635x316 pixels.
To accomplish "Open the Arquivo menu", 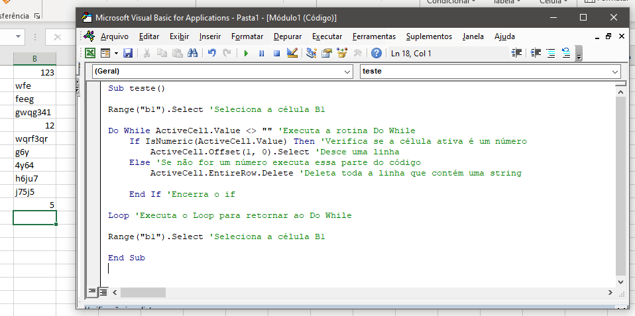I will [x=115, y=36].
